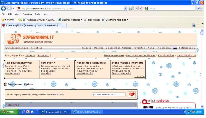Click Internet Explorer quick launch icon
The height and width of the screenshot is (118, 206).
(x=23, y=112)
